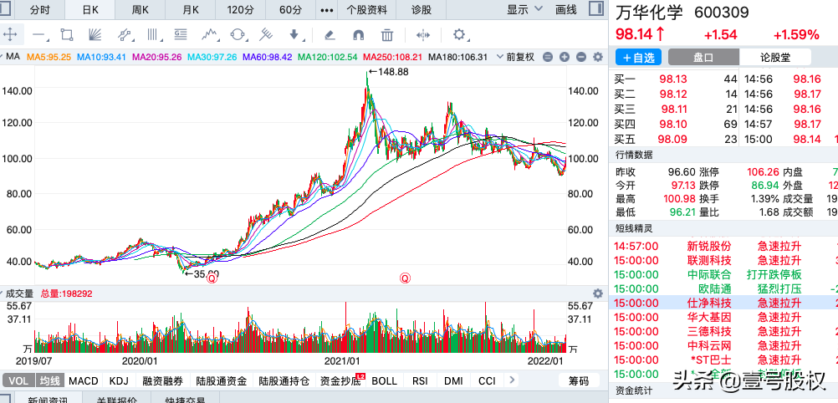The width and height of the screenshot is (838, 403).
Task: Select the 论股堂 discussion tab
Action: pyautogui.click(x=775, y=57)
